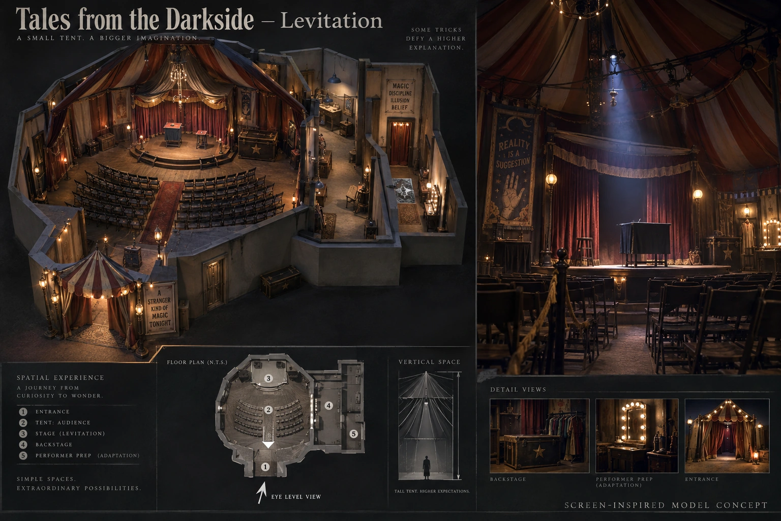
Task: Click the 'EYE LEVEL VIEW' label
Action: tap(296, 497)
